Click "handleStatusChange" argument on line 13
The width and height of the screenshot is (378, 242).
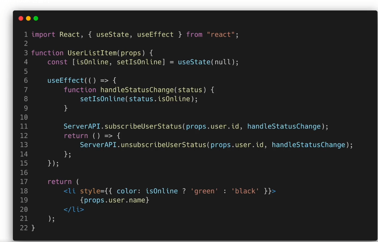coord(309,145)
